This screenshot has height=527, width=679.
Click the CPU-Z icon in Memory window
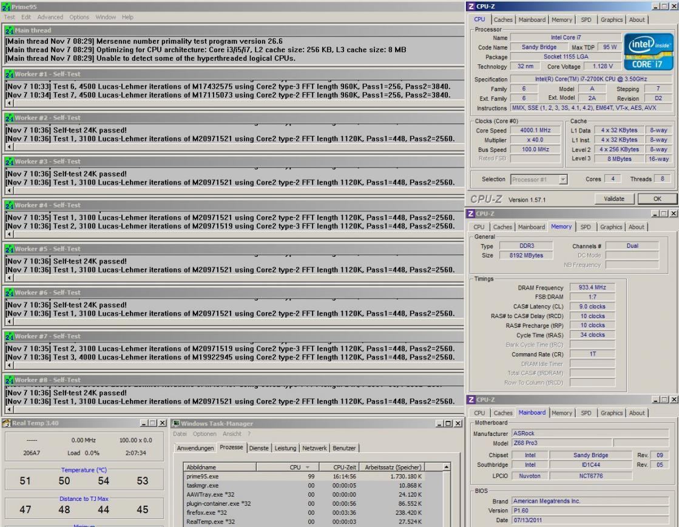(x=471, y=214)
